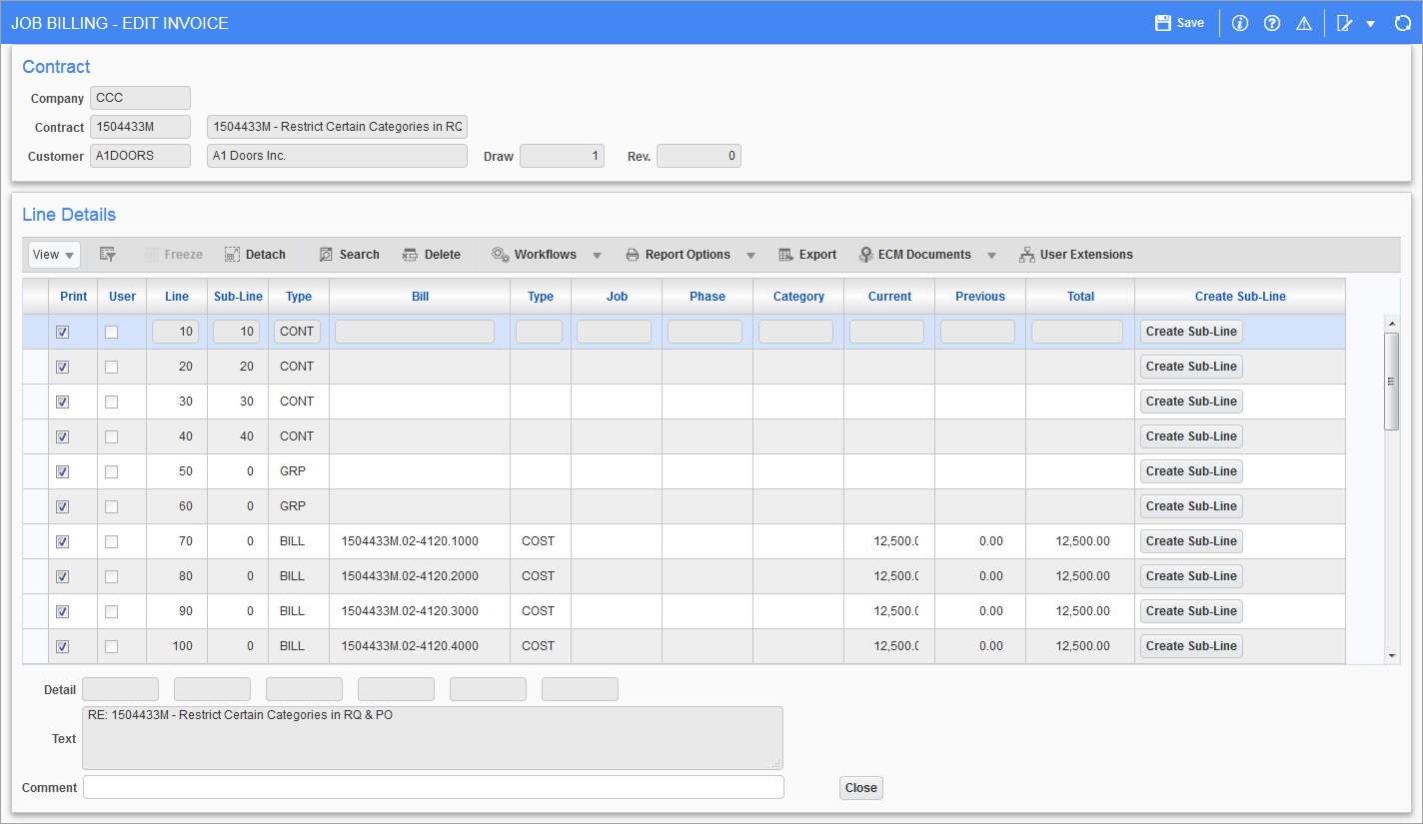The image size is (1423, 824).
Task: Click the Search magnifier icon
Action: [326, 255]
